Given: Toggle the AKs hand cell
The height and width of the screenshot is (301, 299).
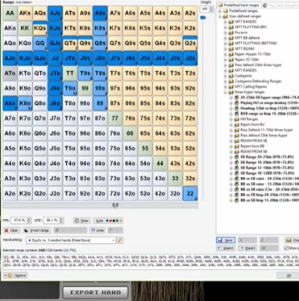Looking at the screenshot, I should (25, 13).
